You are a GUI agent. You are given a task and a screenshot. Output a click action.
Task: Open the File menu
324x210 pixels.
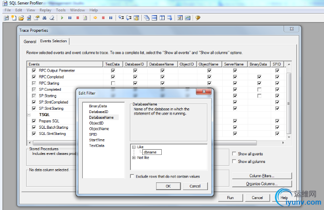(x=8, y=10)
